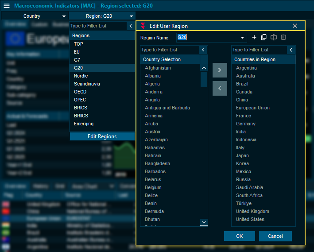This screenshot has width=314, height=252.
Task: Open the Region Name dropdown
Action: 243,38
